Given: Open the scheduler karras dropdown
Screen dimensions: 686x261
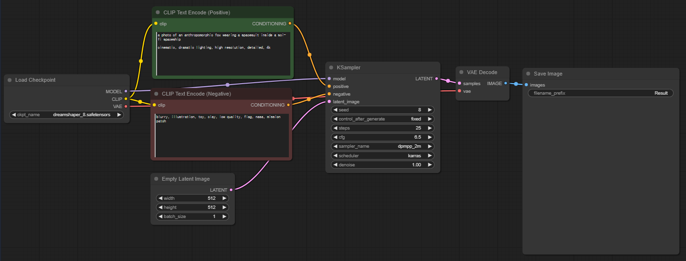Looking at the screenshot, I should pos(383,156).
